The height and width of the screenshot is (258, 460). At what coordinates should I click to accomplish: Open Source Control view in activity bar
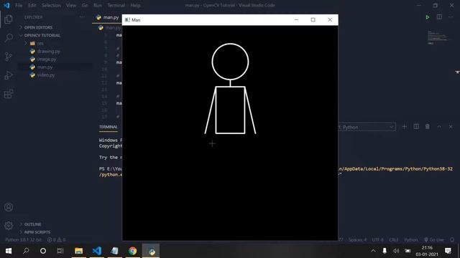pos(9,57)
